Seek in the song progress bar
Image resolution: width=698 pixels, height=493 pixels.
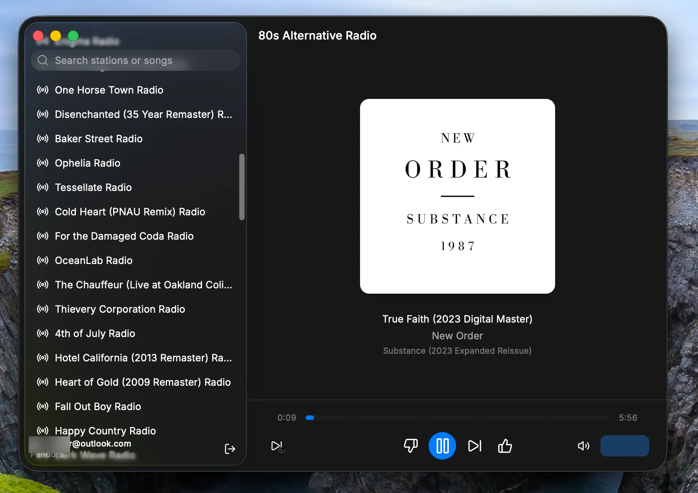click(x=458, y=418)
